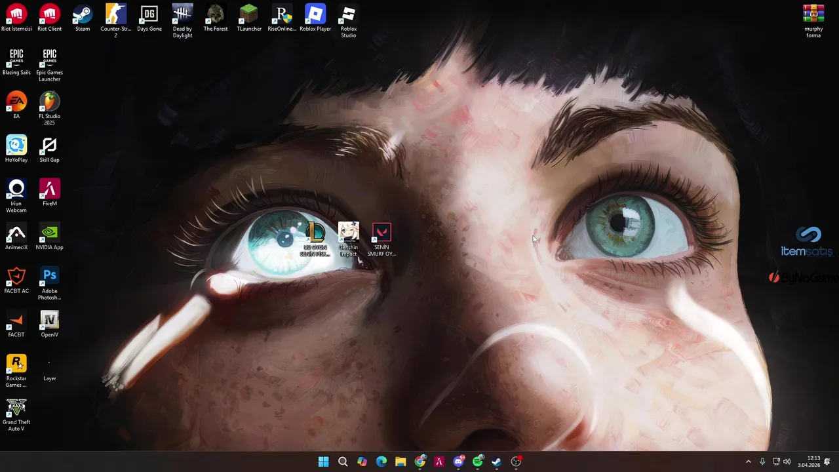Image resolution: width=839 pixels, height=472 pixels.
Task: Select the Roblox Studio desktop shortcut
Action: click(x=349, y=21)
